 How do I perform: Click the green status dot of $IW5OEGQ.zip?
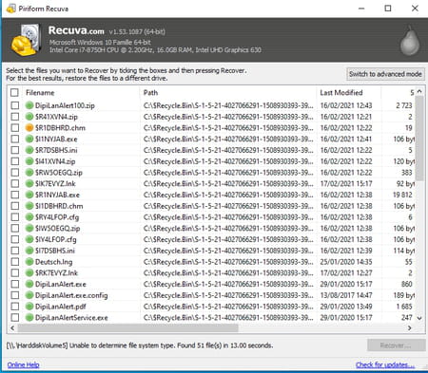pos(29,228)
